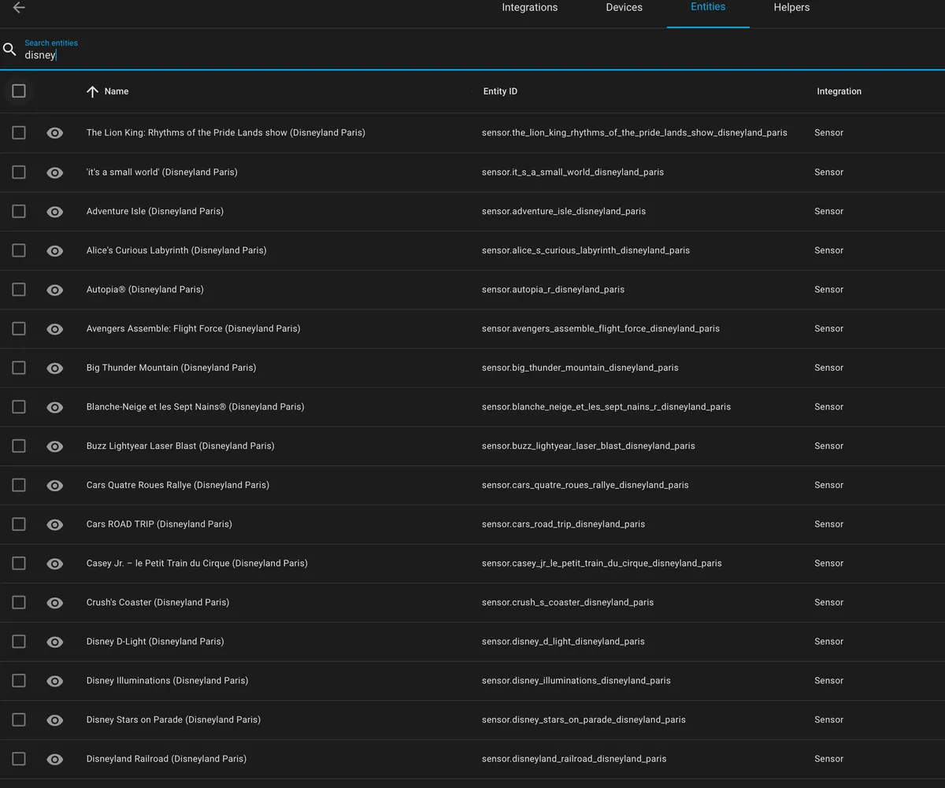Go to the Helpers tab
This screenshot has height=788, width=945.
coord(791,8)
